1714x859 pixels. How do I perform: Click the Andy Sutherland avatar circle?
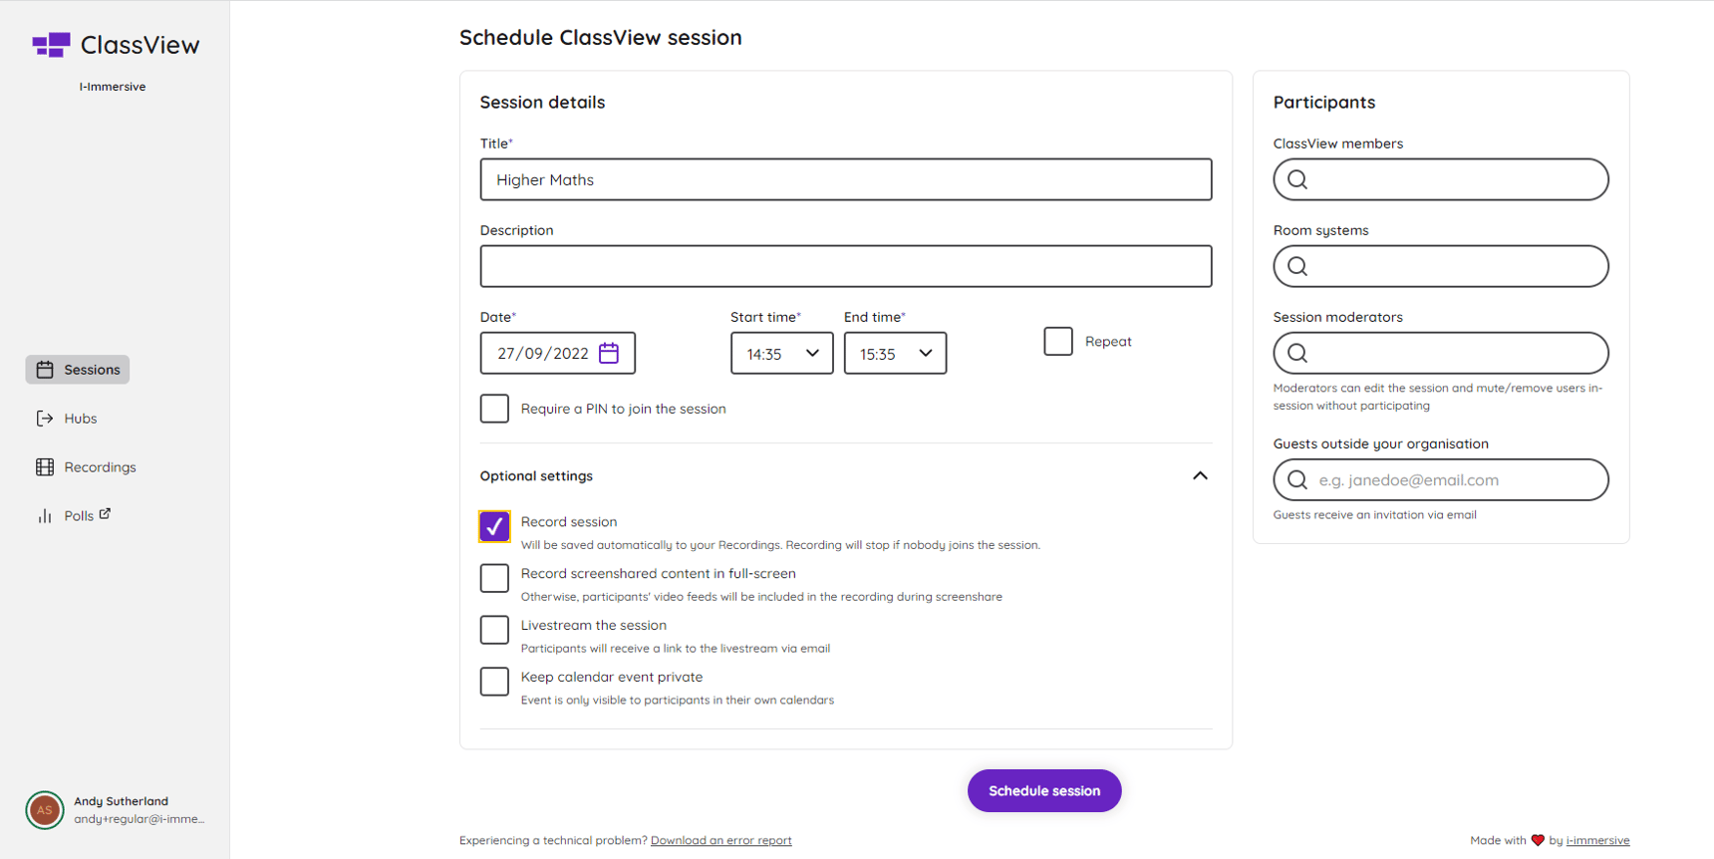point(44,810)
